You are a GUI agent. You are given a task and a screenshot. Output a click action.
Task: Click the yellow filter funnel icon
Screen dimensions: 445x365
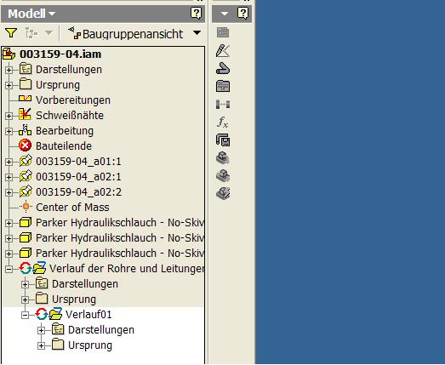(11, 33)
